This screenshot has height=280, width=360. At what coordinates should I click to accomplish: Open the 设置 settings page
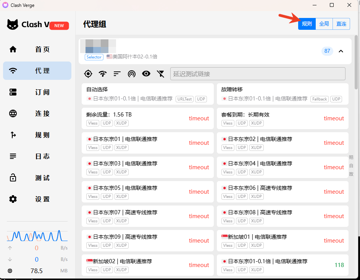click(37, 199)
